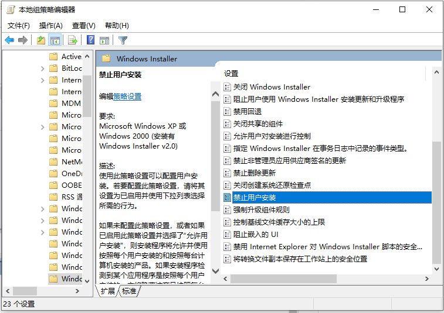Open the 查看(V) menu
Viewport: 444px width, 313px height.
[83, 26]
